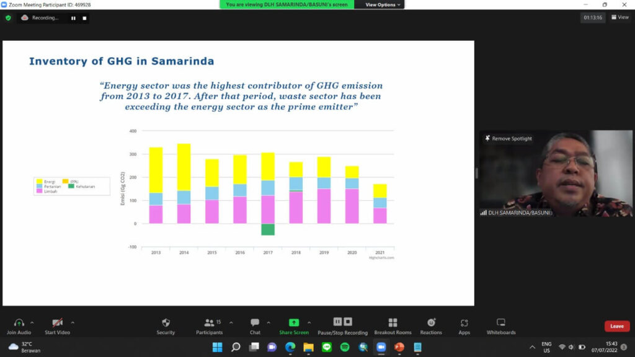Screen dimensions: 635x357
Task: Open the Participants panel
Action: point(210,326)
